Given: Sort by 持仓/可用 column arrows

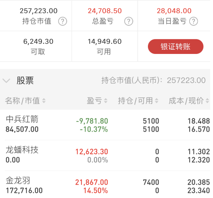Looking at the screenshot, I should pos(157,101).
